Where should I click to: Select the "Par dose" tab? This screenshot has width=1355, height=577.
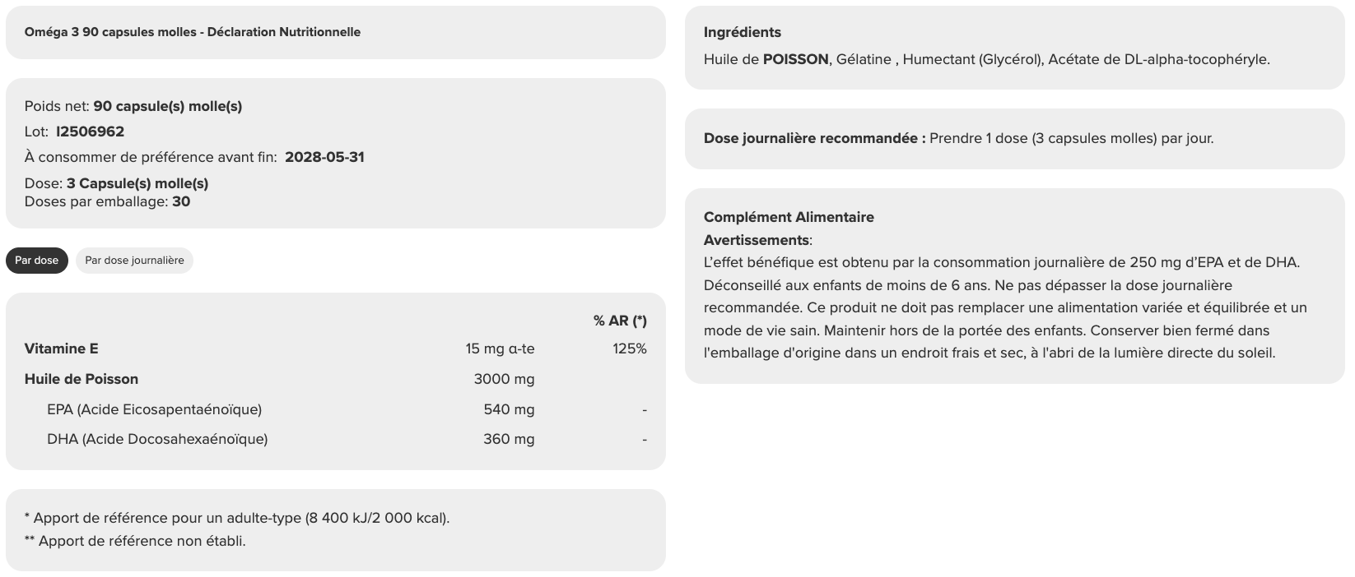pyautogui.click(x=37, y=261)
